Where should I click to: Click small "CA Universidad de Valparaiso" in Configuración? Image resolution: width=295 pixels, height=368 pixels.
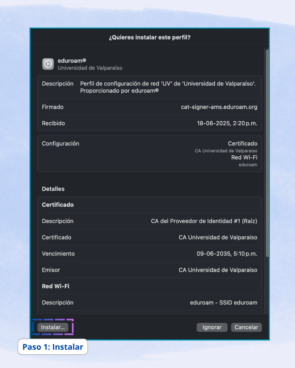(226, 151)
